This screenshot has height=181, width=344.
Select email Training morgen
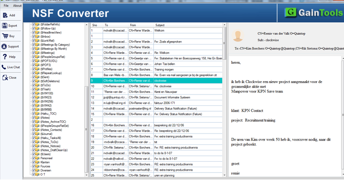156,69
